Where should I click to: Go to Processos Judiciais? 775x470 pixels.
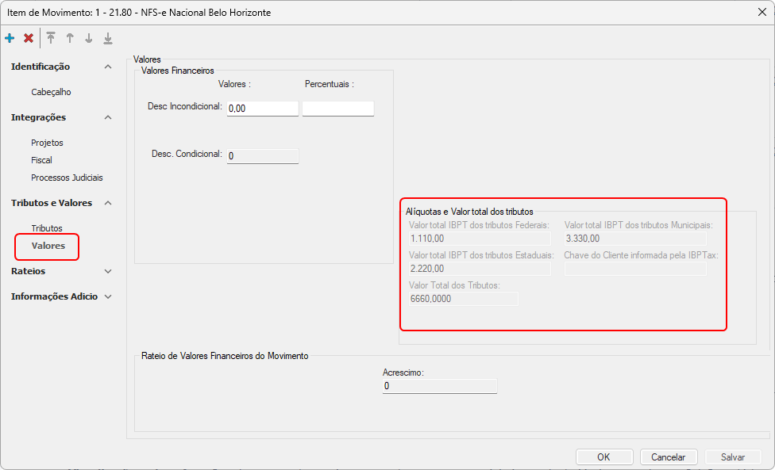[x=67, y=178]
